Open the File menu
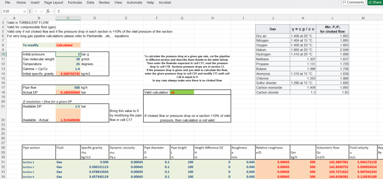383x179 pixels. click(x=7, y=3)
